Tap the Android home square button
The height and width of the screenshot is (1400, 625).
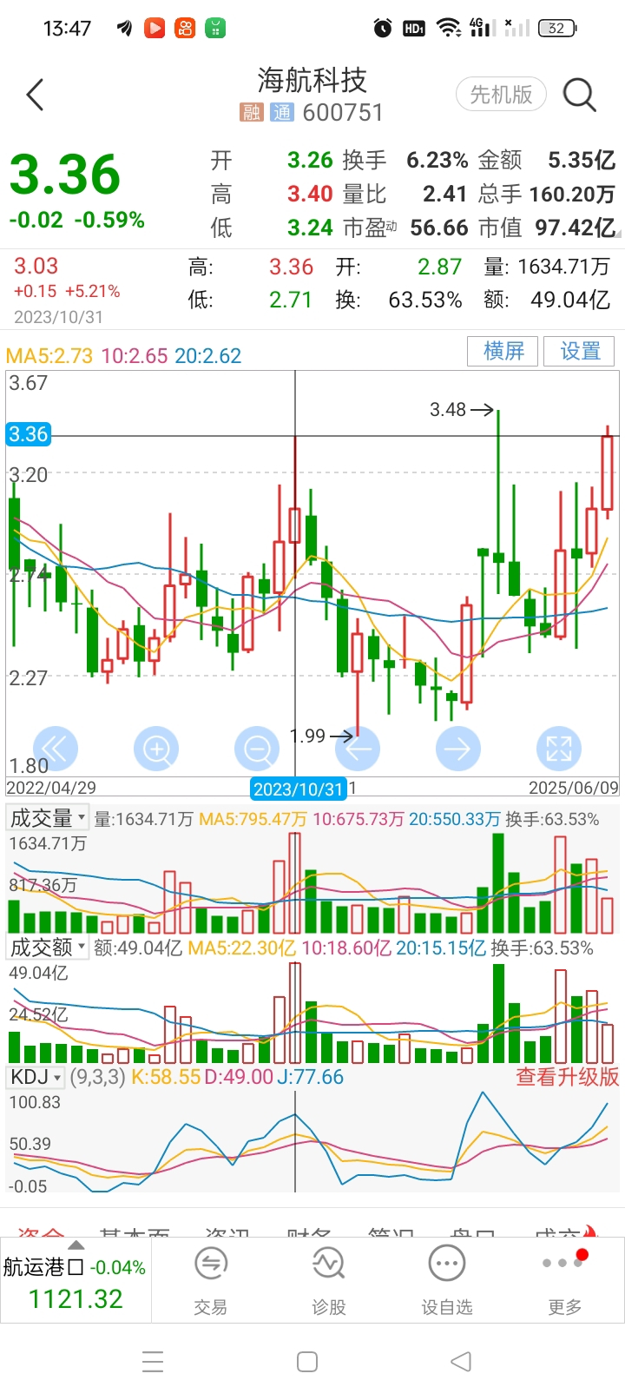click(307, 1361)
